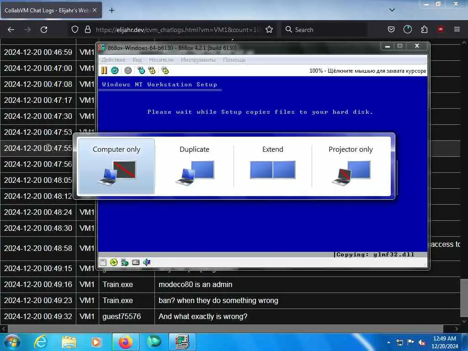The height and width of the screenshot is (351, 468).
Task: Click the horizontal scrollbar left arrow
Action: click(x=4, y=329)
